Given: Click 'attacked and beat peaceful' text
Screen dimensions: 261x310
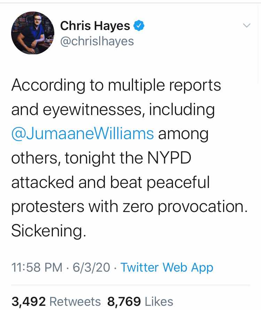Looking at the screenshot, I should point(110,182).
